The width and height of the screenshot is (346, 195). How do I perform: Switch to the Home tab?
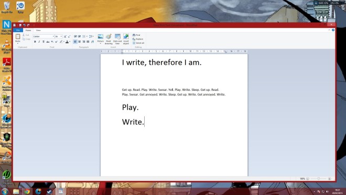(28, 30)
